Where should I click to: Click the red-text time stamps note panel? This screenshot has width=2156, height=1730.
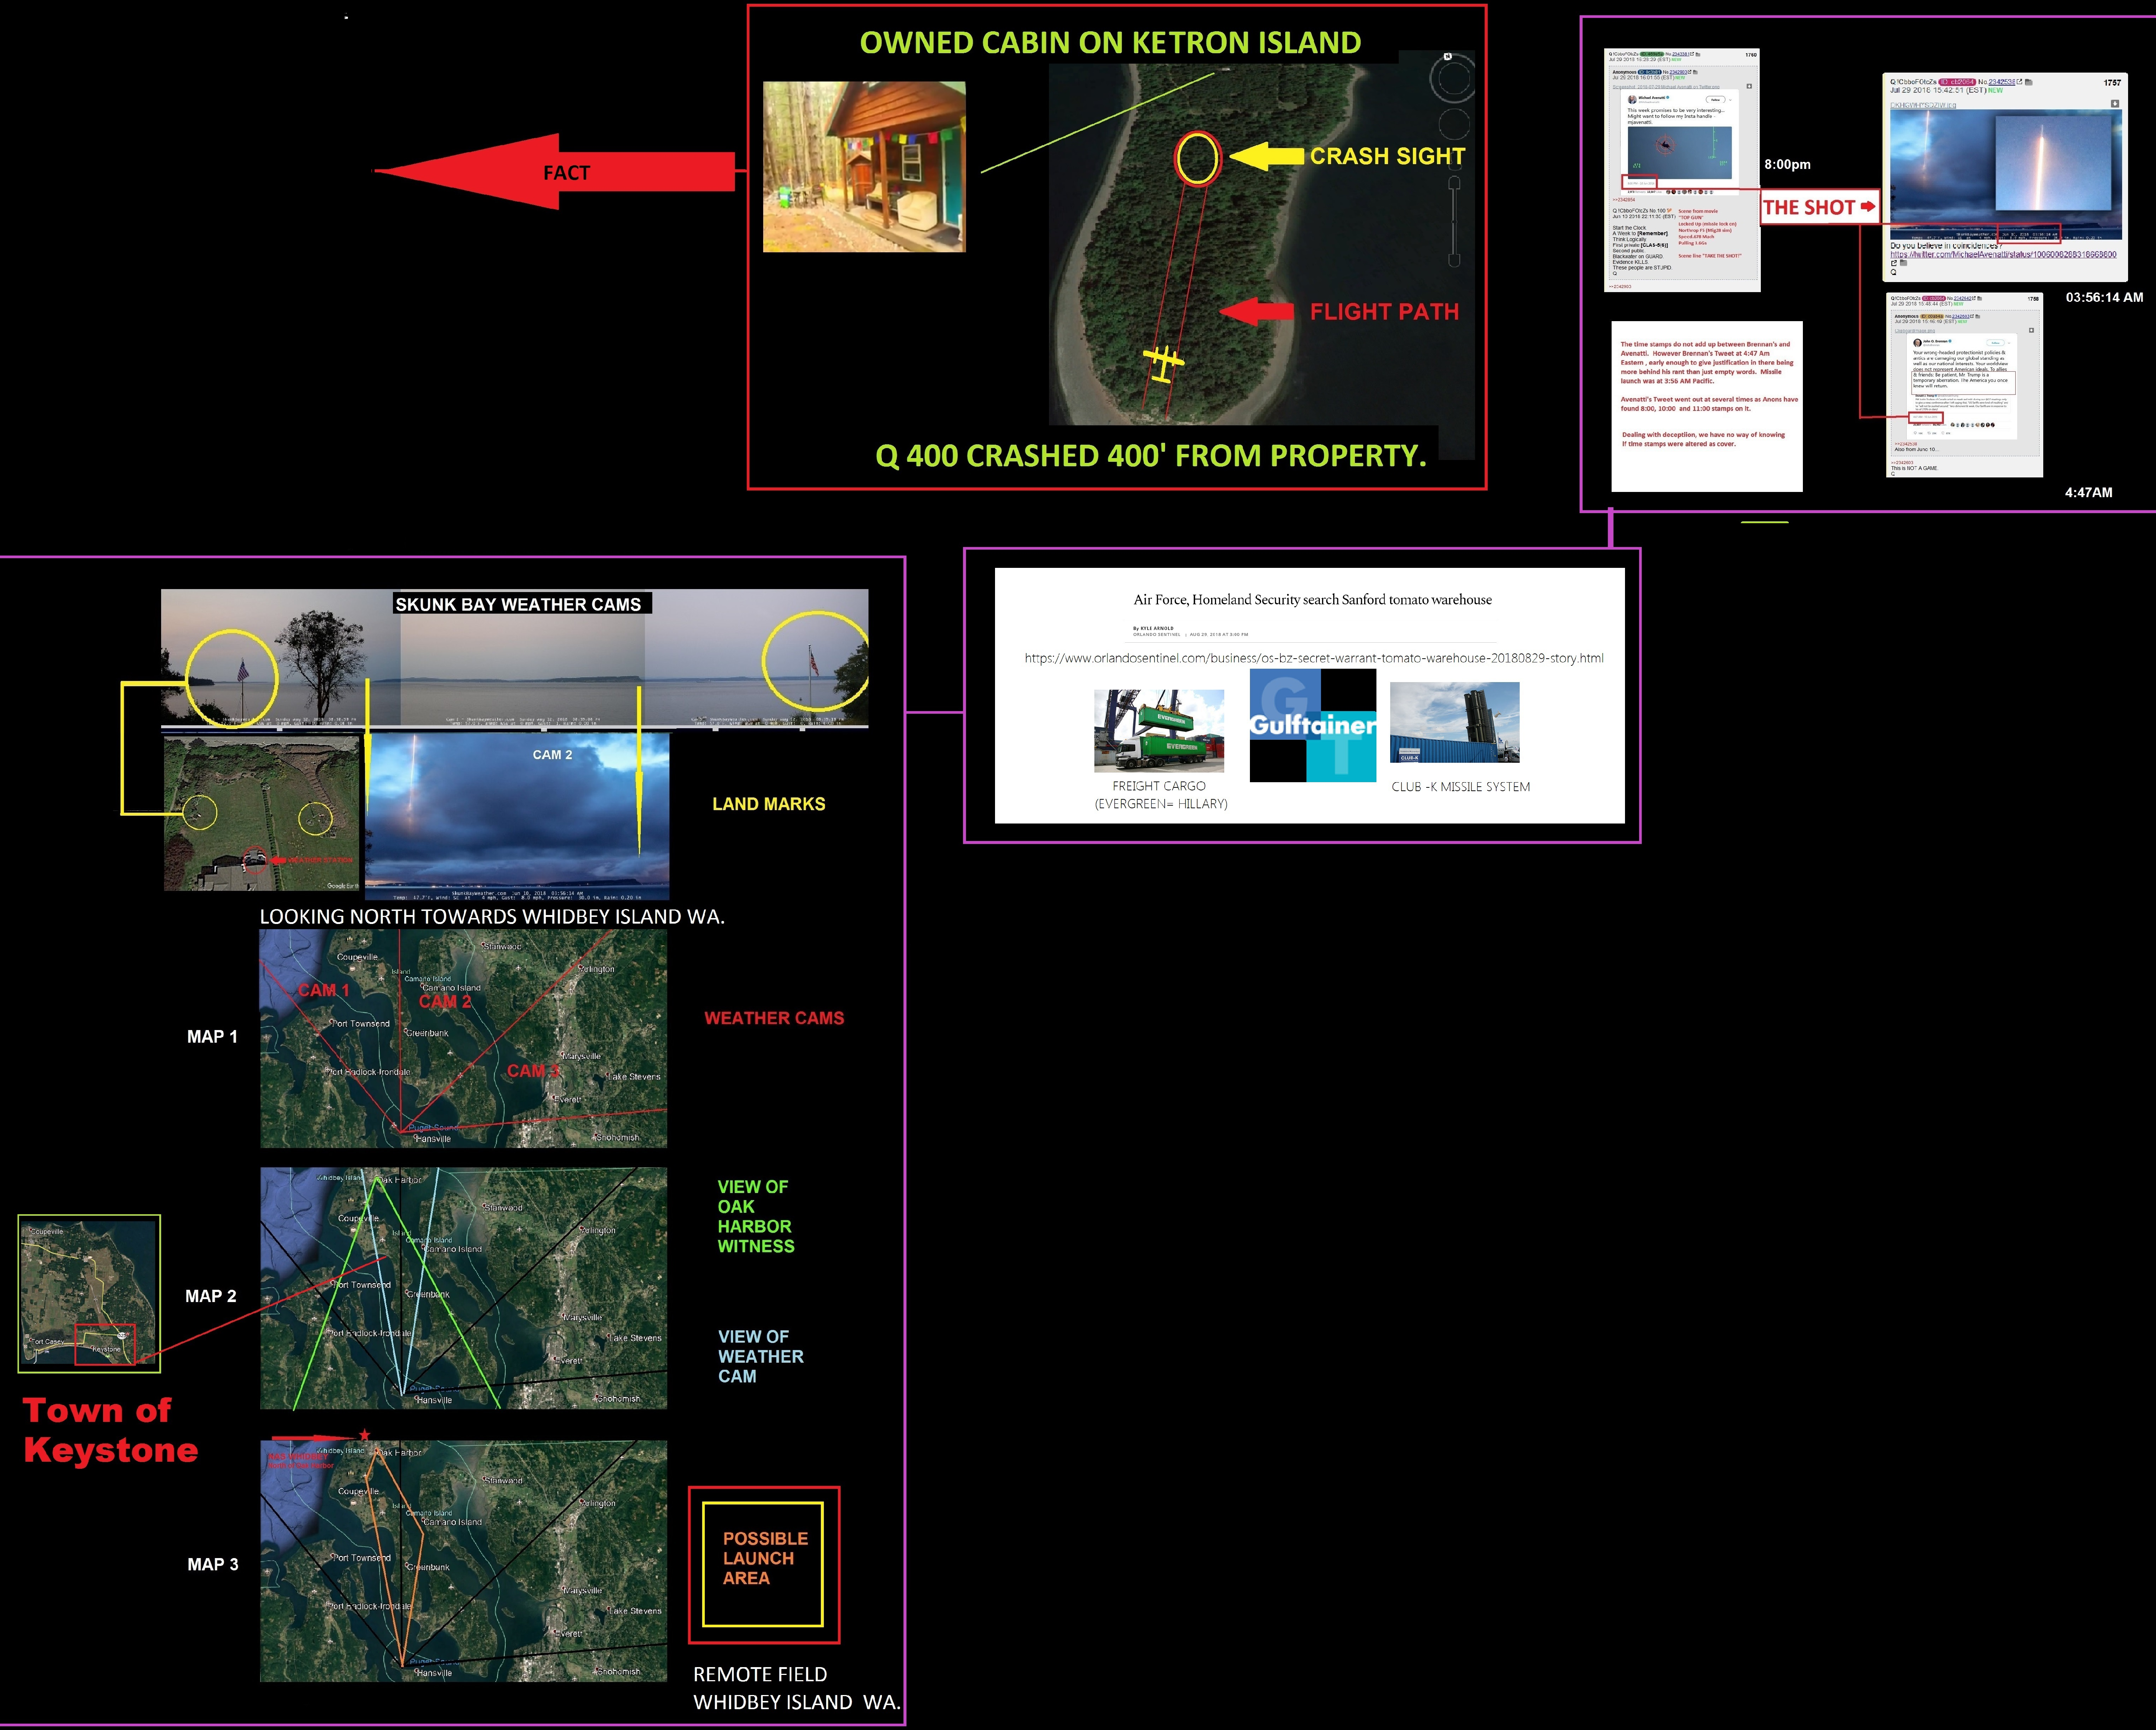[1707, 406]
